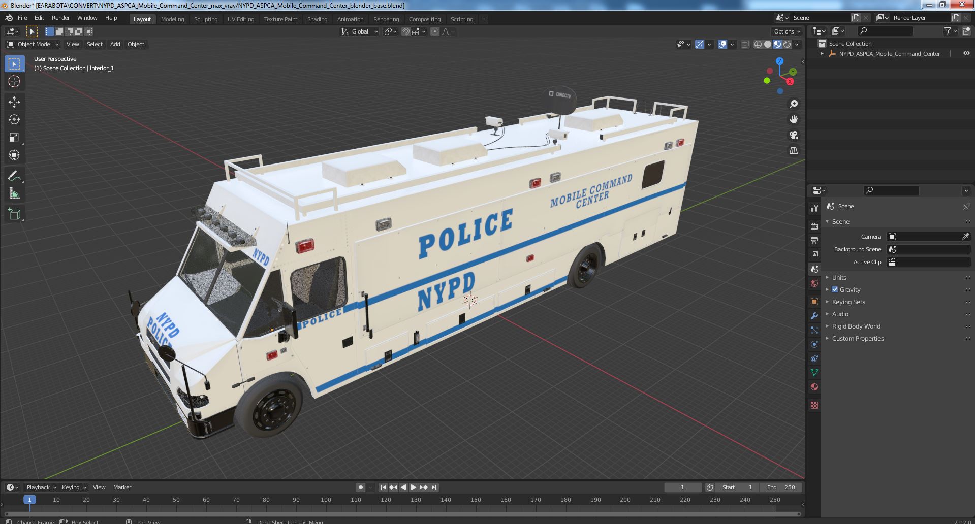Open the Render properties tab

coord(814,226)
